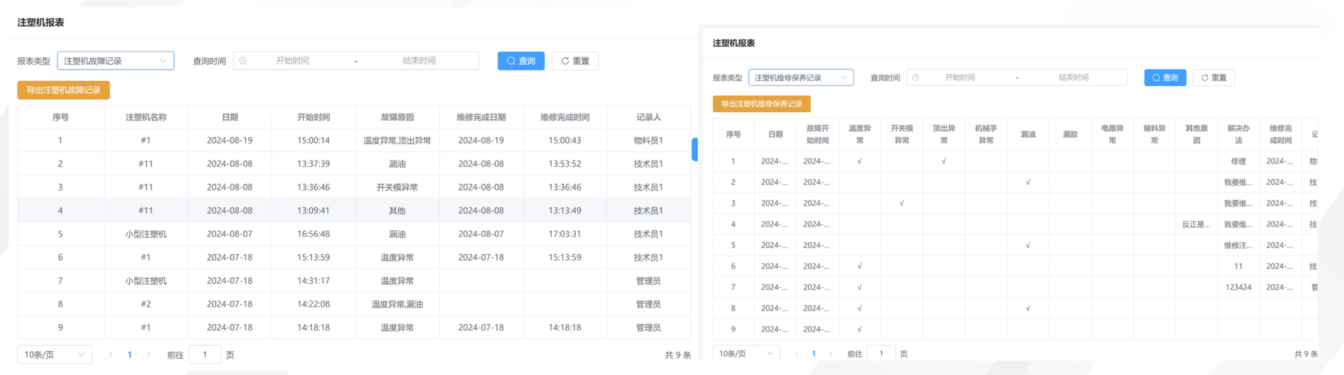
Task: Click row 9 checkmark under 温度异常
Action: pyautogui.click(x=859, y=329)
